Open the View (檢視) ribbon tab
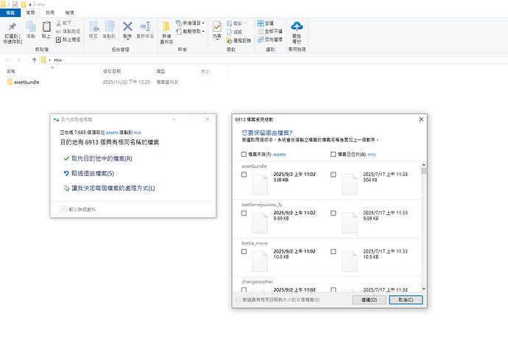 (69, 13)
